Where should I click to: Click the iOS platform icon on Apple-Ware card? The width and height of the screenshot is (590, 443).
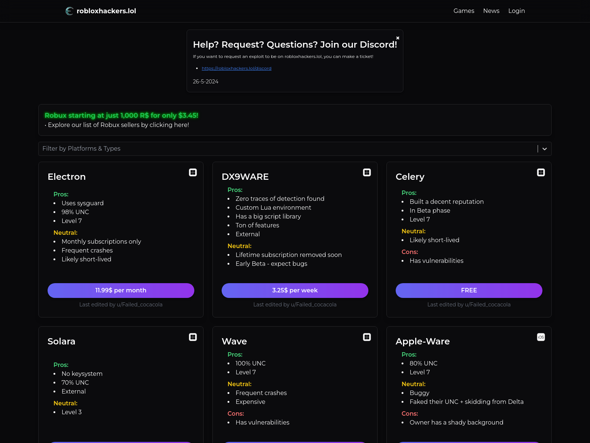(x=541, y=337)
